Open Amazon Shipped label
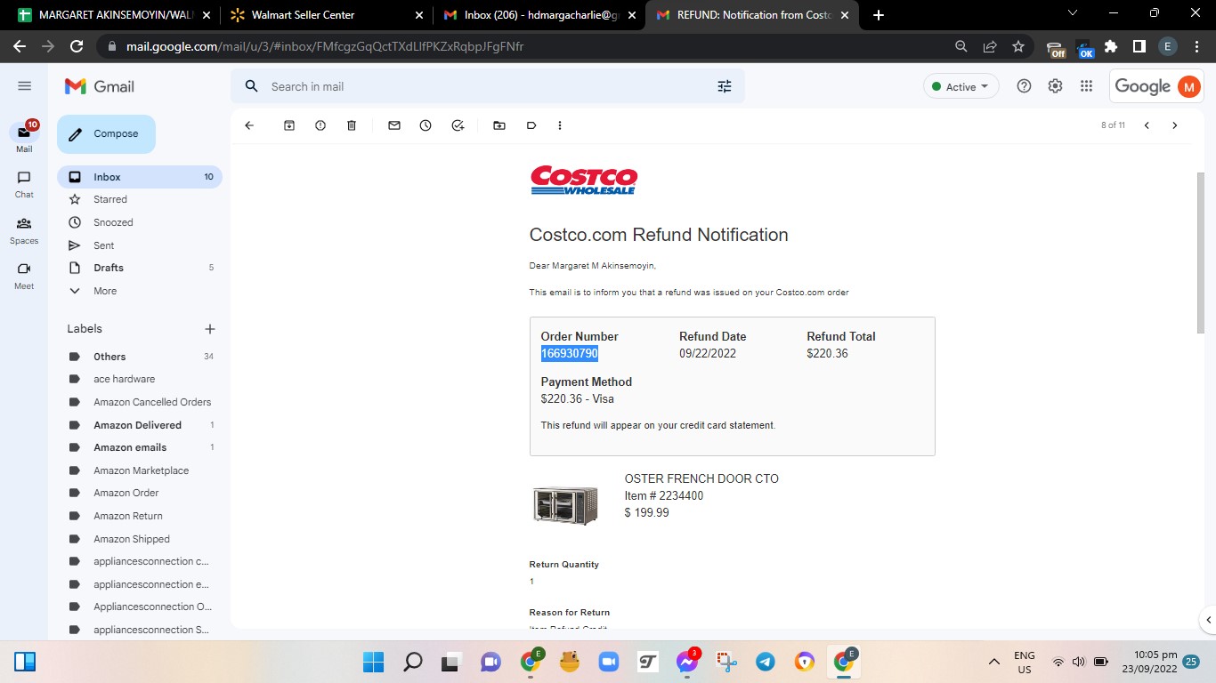 point(140,539)
